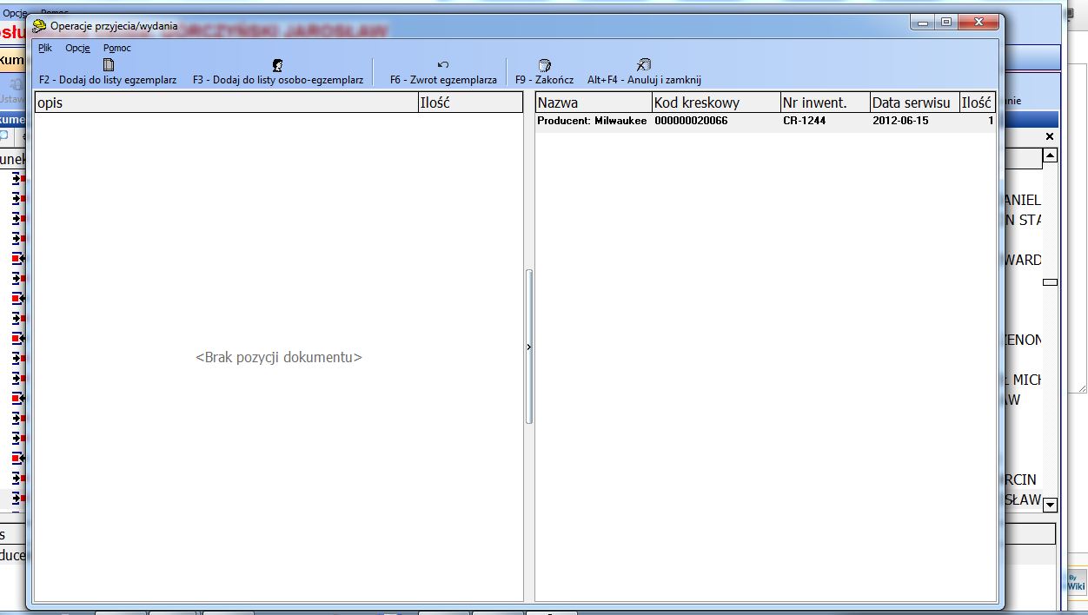
Task: Click F2 - Dodaj do listy egzemplarz
Action: (108, 72)
